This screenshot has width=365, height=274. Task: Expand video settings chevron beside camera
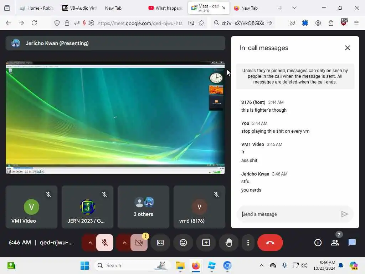tap(124, 243)
